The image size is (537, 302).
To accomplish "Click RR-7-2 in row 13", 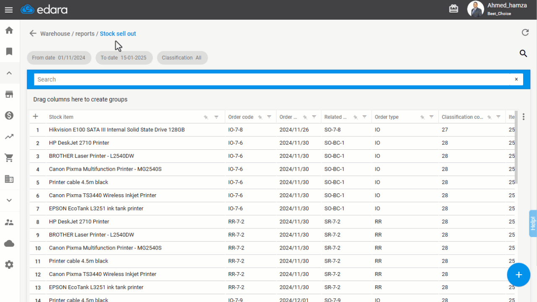I will (x=236, y=287).
